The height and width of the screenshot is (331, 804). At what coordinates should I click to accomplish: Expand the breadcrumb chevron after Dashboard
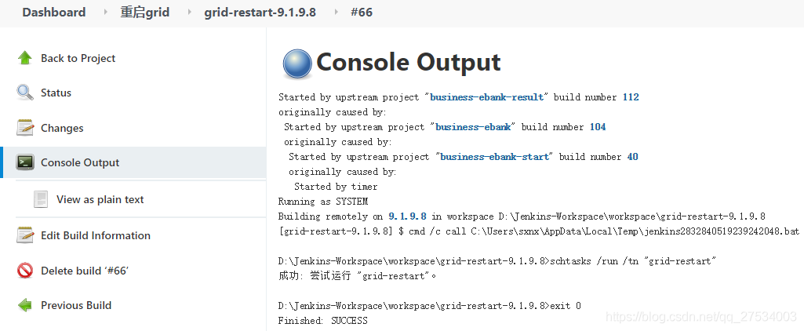point(106,13)
